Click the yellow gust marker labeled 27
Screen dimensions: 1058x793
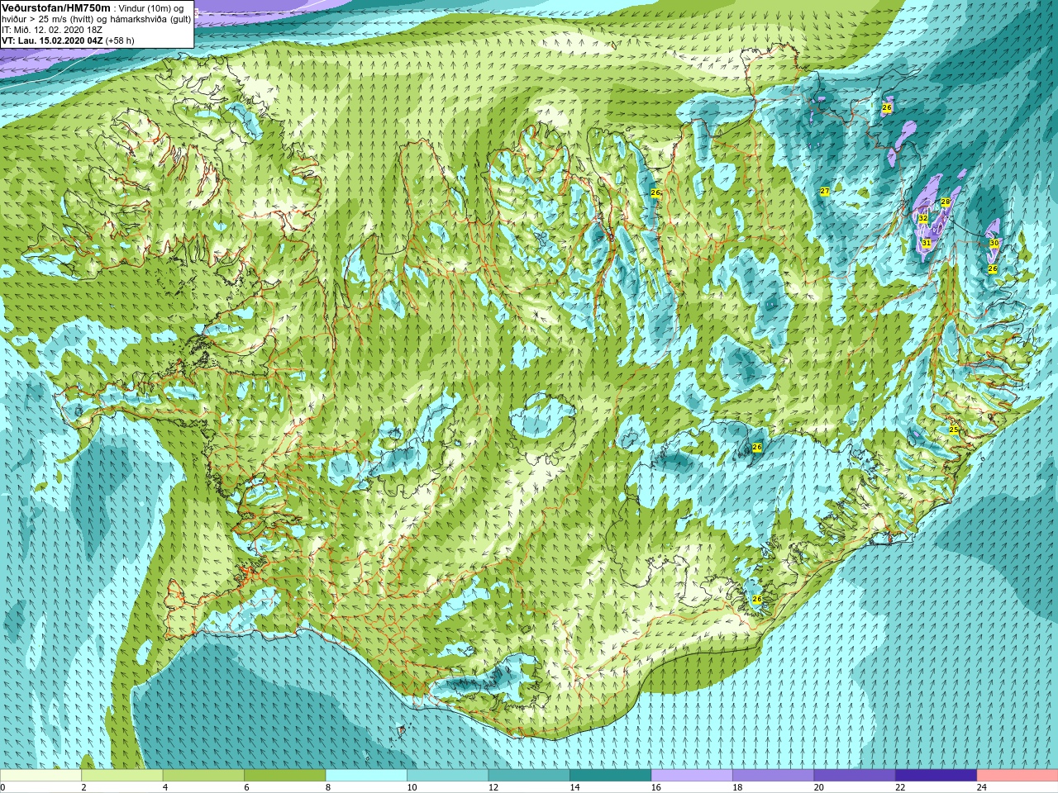pyautogui.click(x=825, y=192)
